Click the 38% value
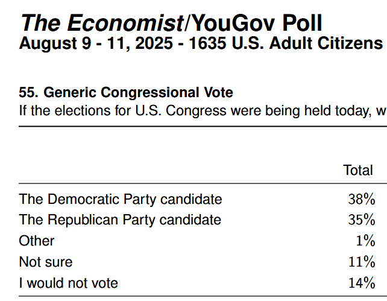Image resolution: width=387 pixels, height=301 pixels. click(x=362, y=199)
